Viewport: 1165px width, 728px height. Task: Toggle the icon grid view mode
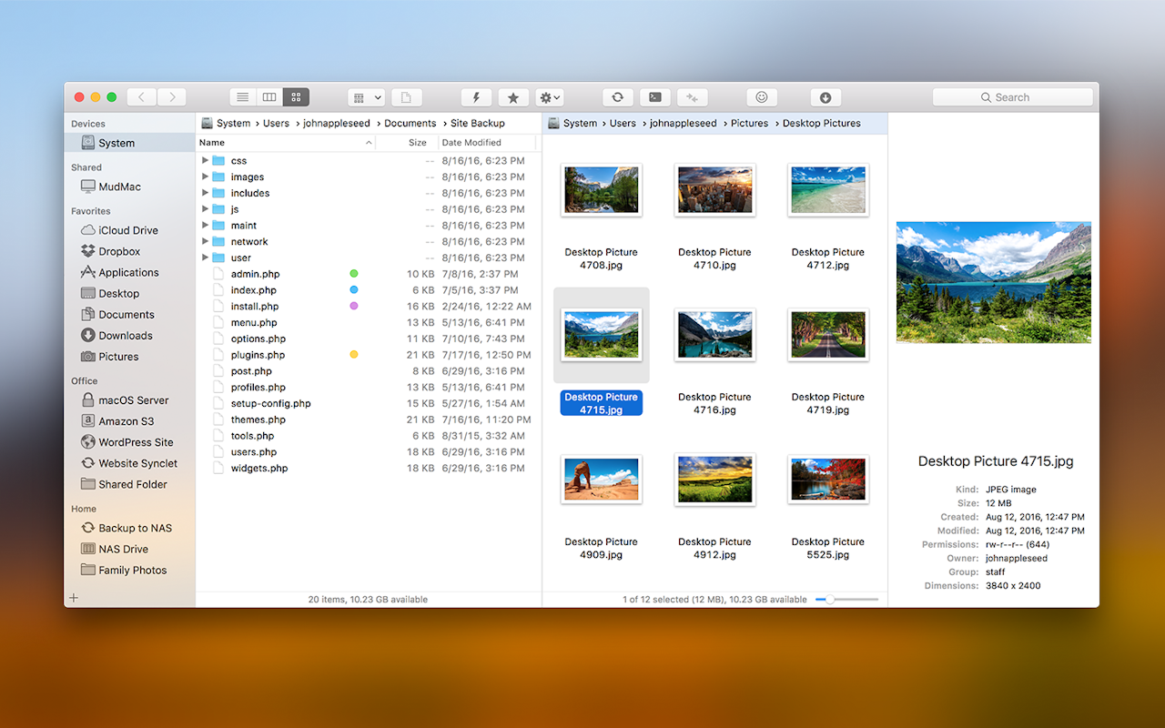click(296, 96)
